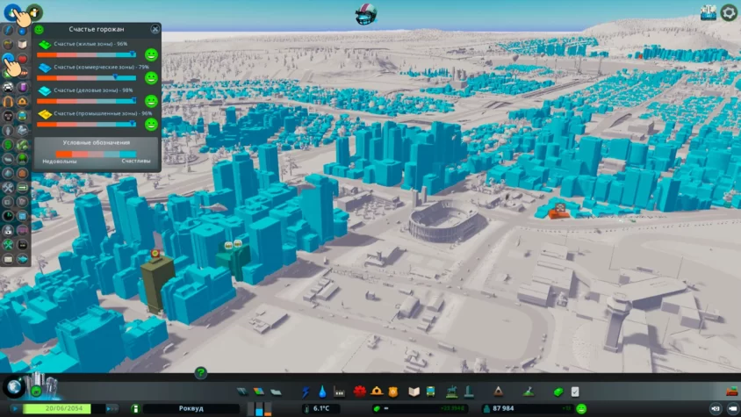
Task: Open the Electricity build menu lightning icon
Action: tap(306, 392)
